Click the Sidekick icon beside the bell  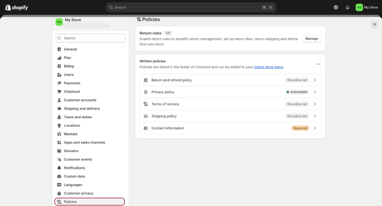pos(336,7)
